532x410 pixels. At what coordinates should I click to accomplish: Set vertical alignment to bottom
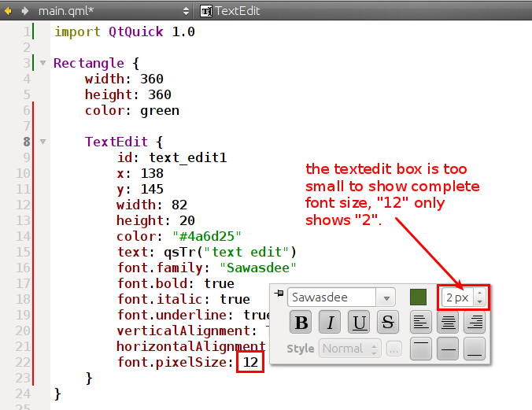tap(474, 348)
